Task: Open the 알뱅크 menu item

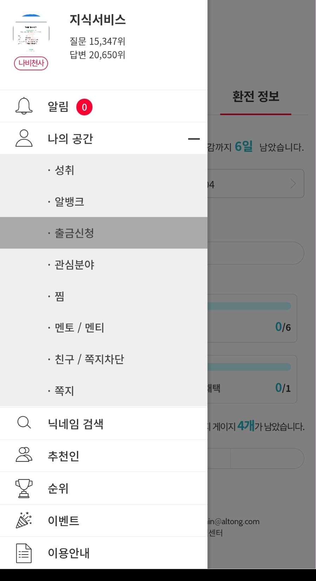Action: [70, 202]
